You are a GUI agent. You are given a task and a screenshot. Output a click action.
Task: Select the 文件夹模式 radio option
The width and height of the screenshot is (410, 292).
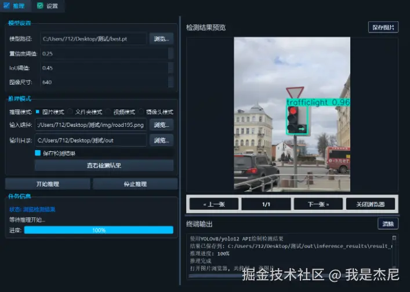(71, 112)
